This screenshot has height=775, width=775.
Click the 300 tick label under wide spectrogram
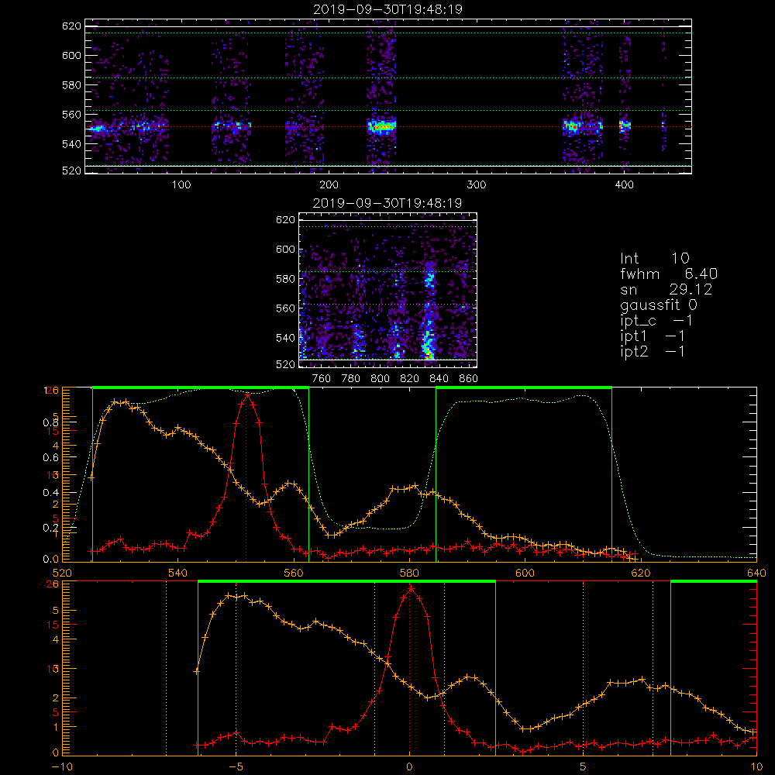477,185
